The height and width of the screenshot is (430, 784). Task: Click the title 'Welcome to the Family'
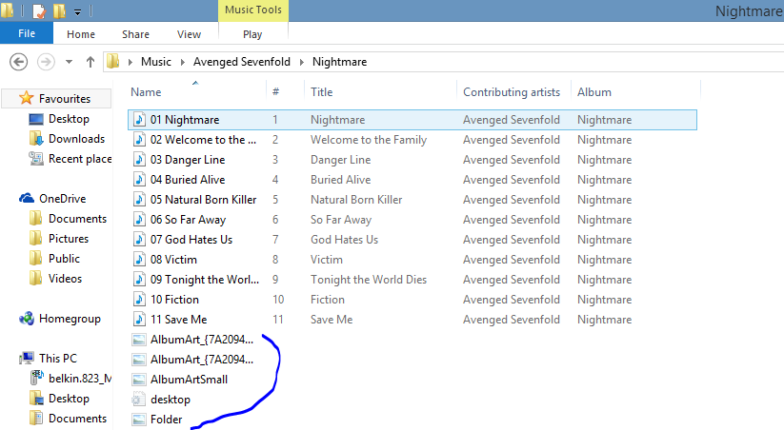tap(369, 140)
